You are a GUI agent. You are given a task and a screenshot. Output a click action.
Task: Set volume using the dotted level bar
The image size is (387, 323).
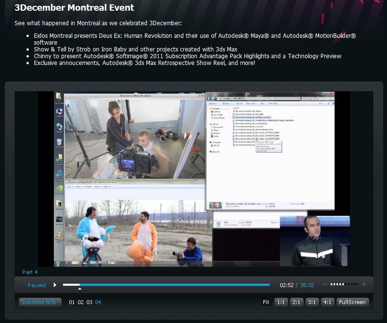344,285
